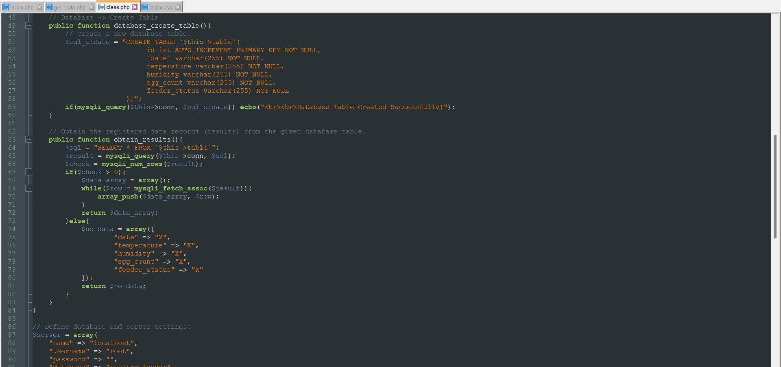The image size is (781, 367).
Task: Click line number 59 in the margin
Action: 12,107
